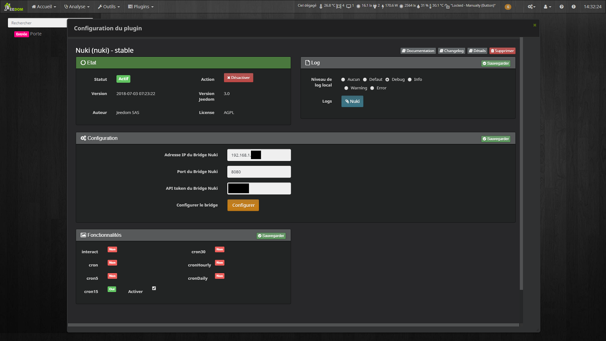Click the cron30 Non label

click(220, 249)
